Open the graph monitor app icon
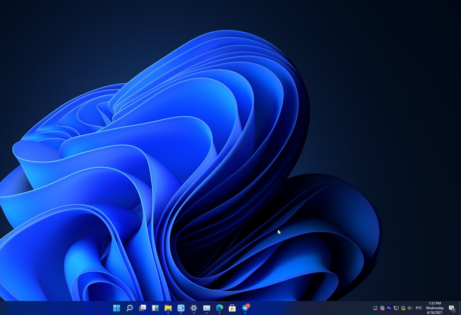This screenshot has width=461, height=315. coord(207,308)
